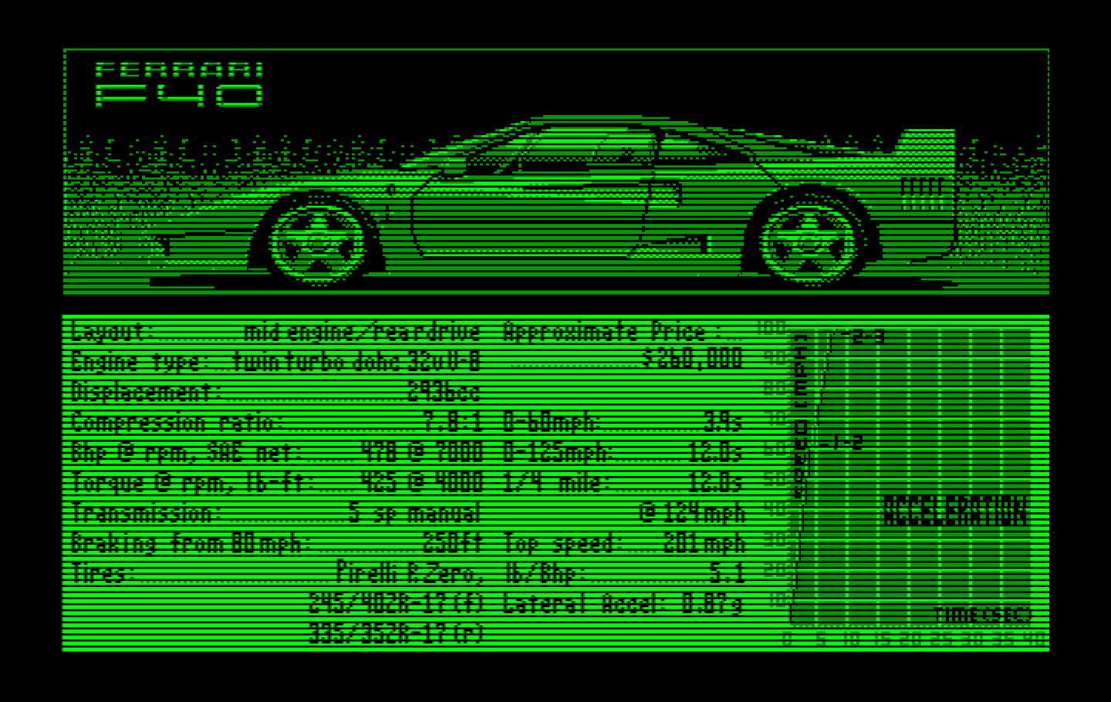
Task: Click 'twin turbo dohc 32v V-8' value
Action: 356,362
